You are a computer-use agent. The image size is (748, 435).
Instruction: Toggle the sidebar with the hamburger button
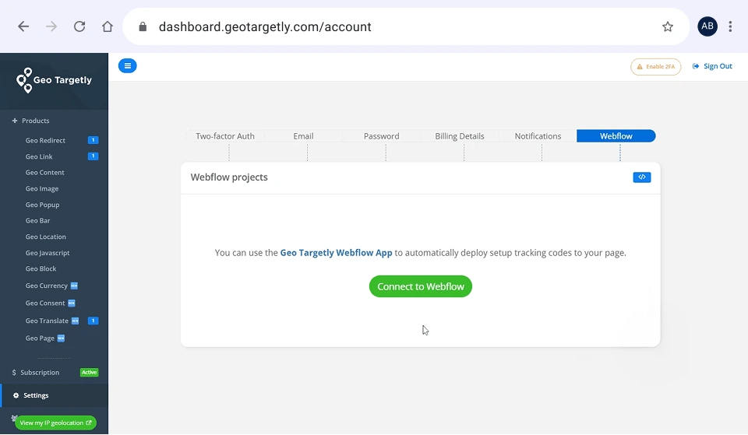pos(127,65)
